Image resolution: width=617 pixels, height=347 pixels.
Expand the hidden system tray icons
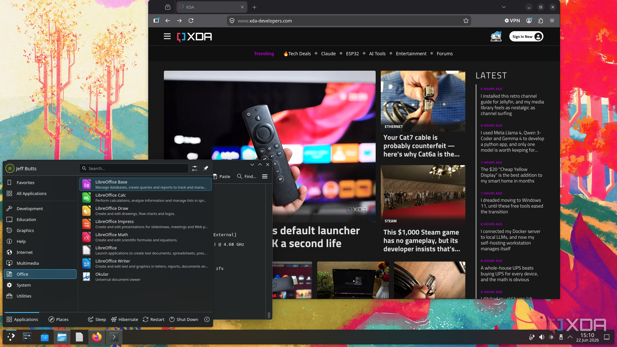point(570,337)
